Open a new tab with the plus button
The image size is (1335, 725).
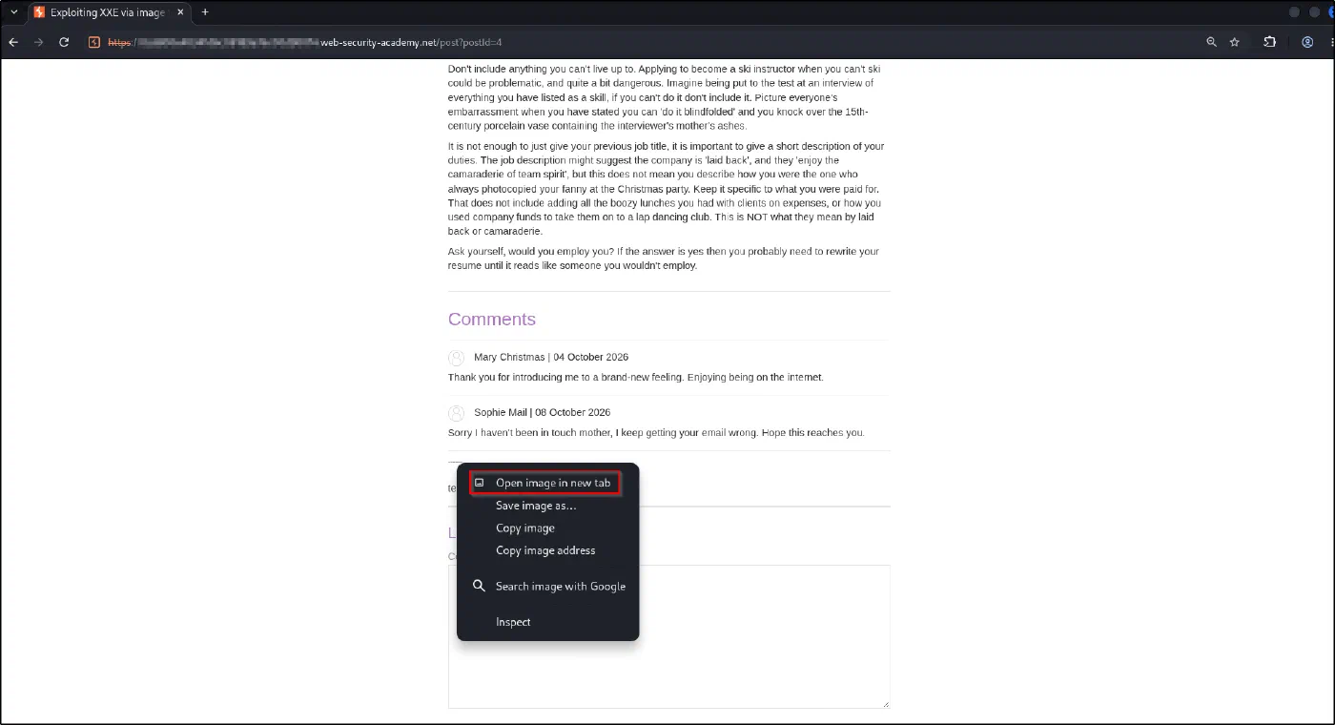tap(205, 12)
